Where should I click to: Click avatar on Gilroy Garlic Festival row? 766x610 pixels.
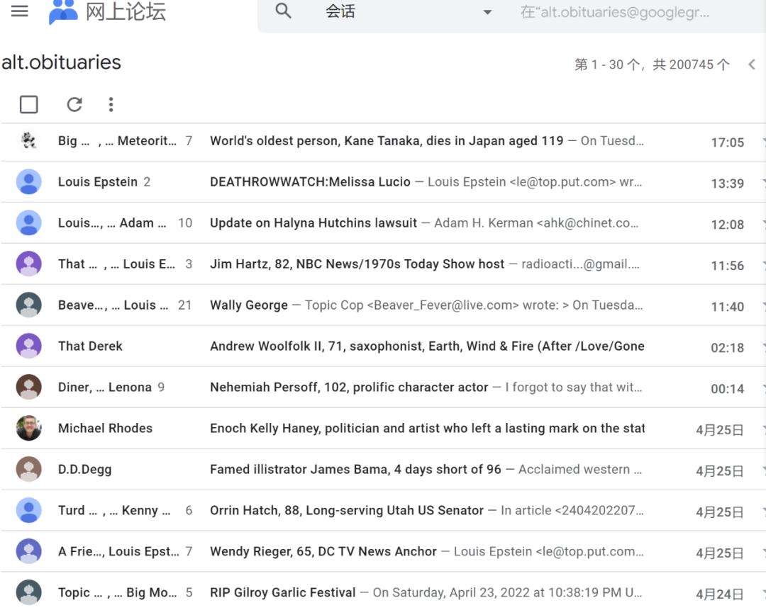click(x=29, y=592)
